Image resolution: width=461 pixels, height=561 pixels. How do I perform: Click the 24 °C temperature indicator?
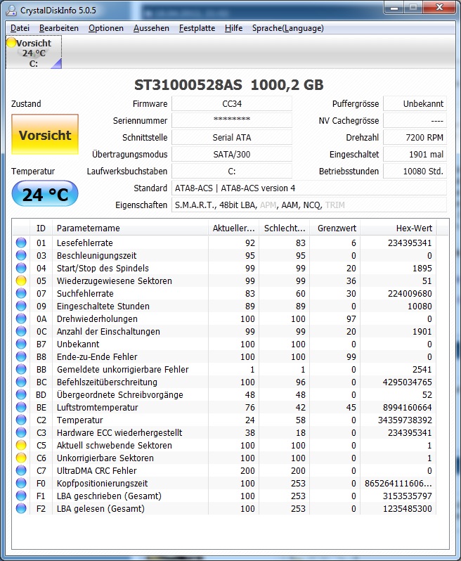(x=45, y=193)
